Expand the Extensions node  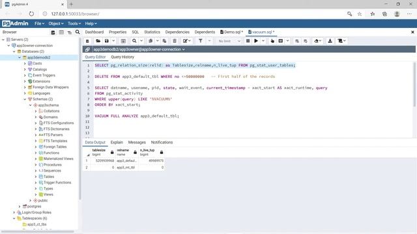coord(25,81)
